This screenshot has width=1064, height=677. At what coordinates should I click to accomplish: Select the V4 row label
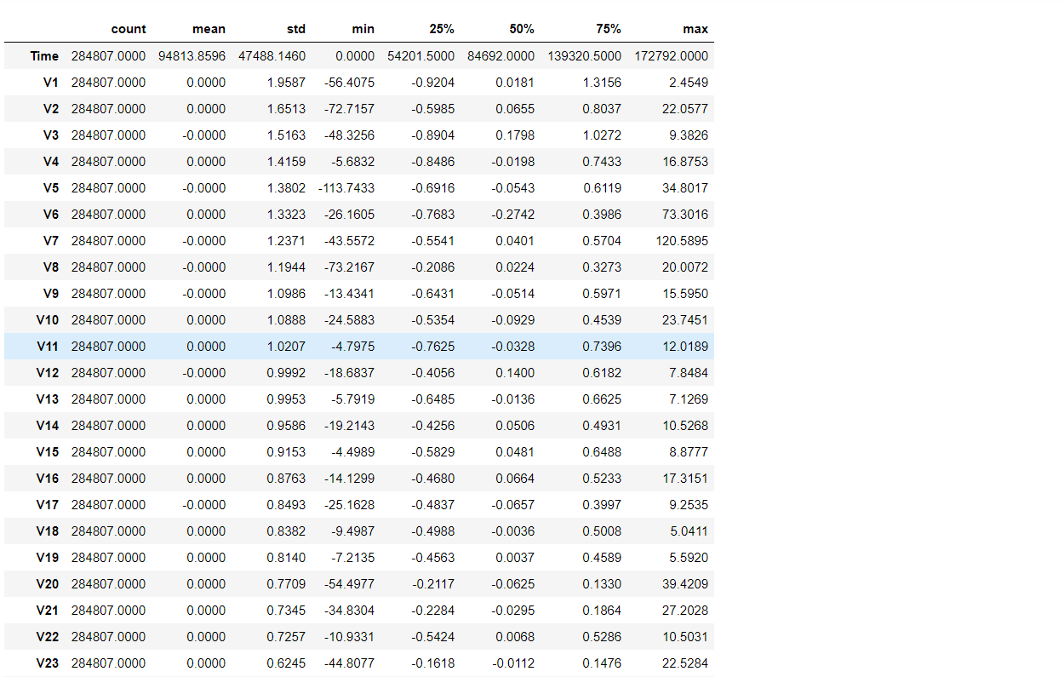51,162
